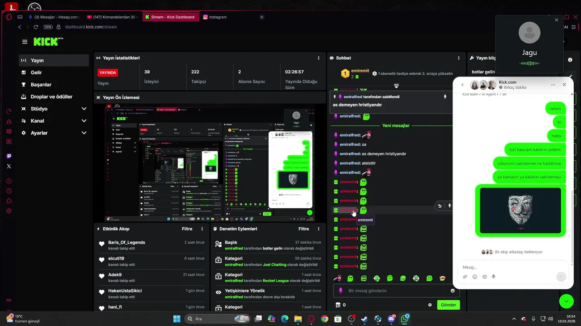Open chat settings gear icon
Screen dimensions: 581x326
(x=430, y=305)
